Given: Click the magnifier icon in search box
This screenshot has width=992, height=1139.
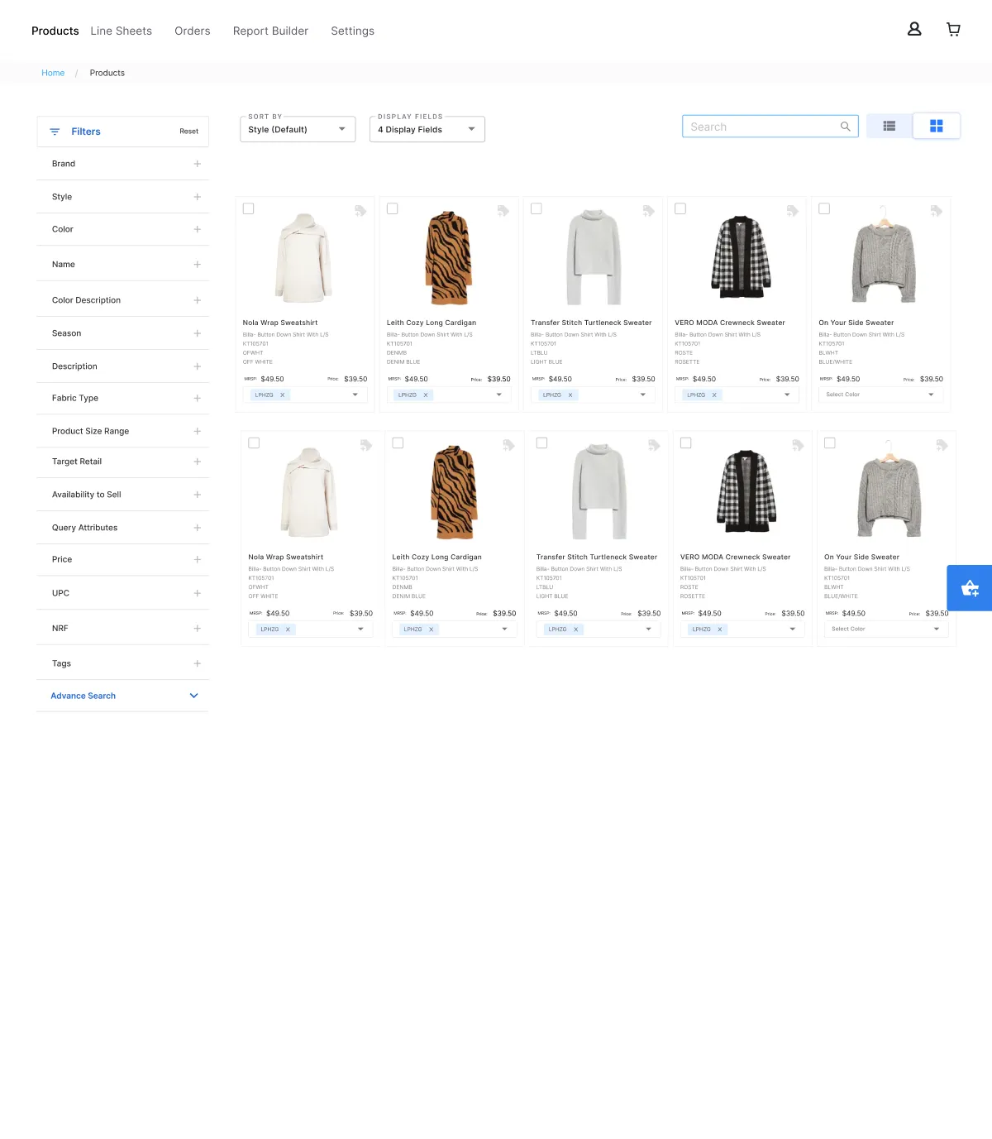Looking at the screenshot, I should tap(845, 127).
